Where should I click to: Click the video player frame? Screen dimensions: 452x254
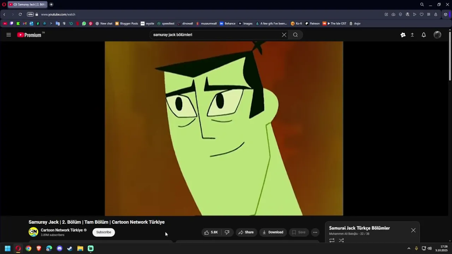(224, 128)
